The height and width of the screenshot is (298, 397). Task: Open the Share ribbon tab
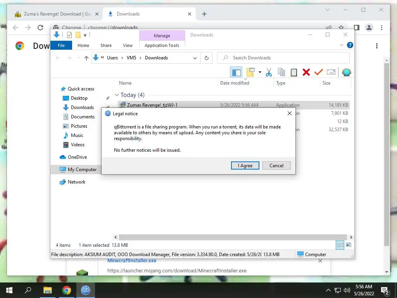coord(106,45)
